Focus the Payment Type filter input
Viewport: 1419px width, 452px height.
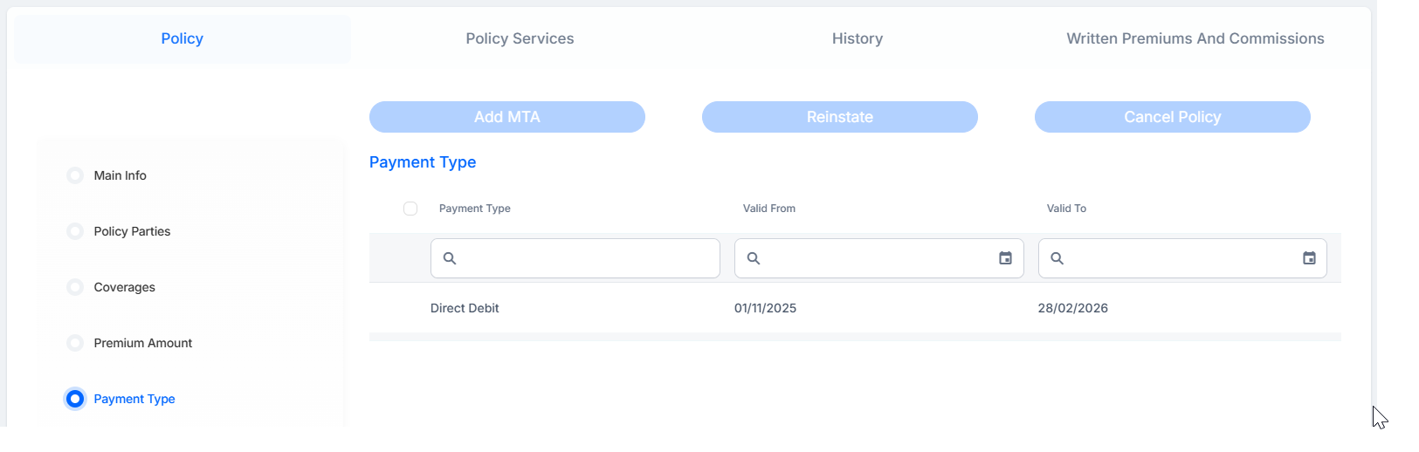(575, 258)
